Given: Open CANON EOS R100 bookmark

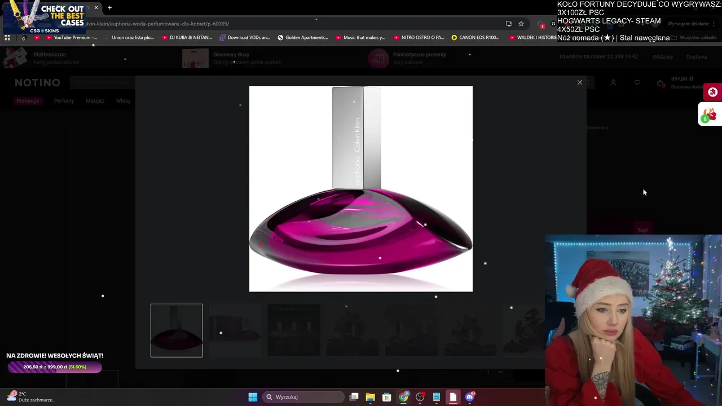Looking at the screenshot, I should click(476, 38).
